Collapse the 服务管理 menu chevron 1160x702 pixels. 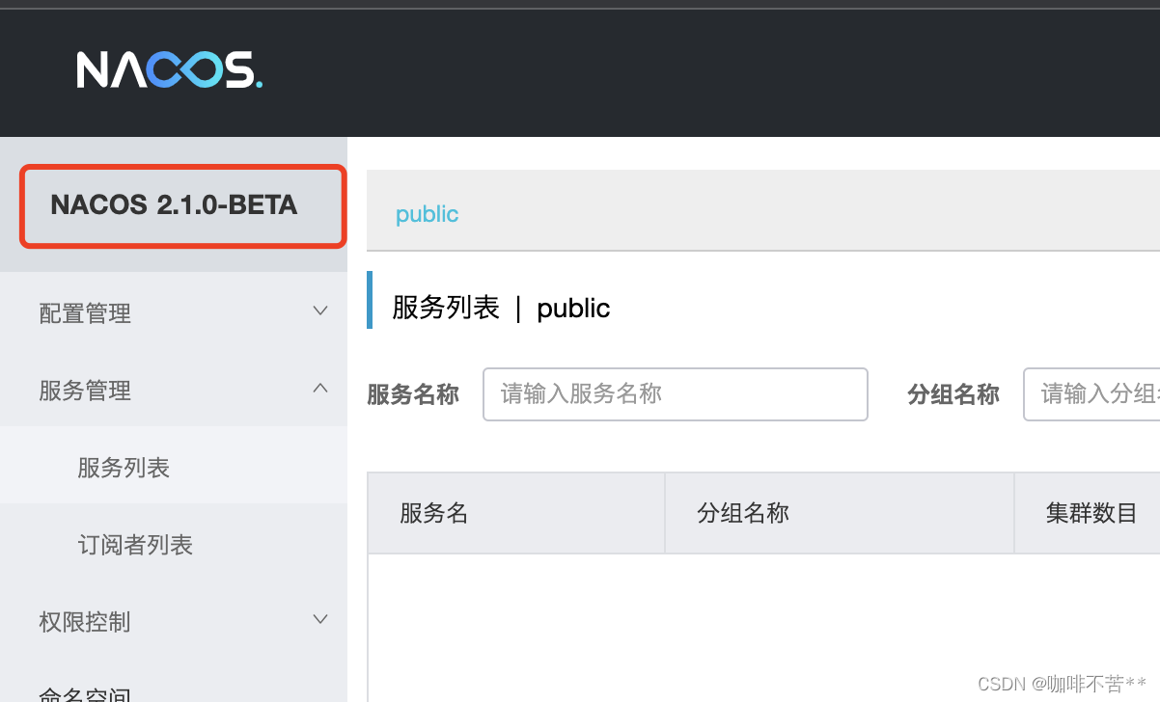click(x=320, y=389)
